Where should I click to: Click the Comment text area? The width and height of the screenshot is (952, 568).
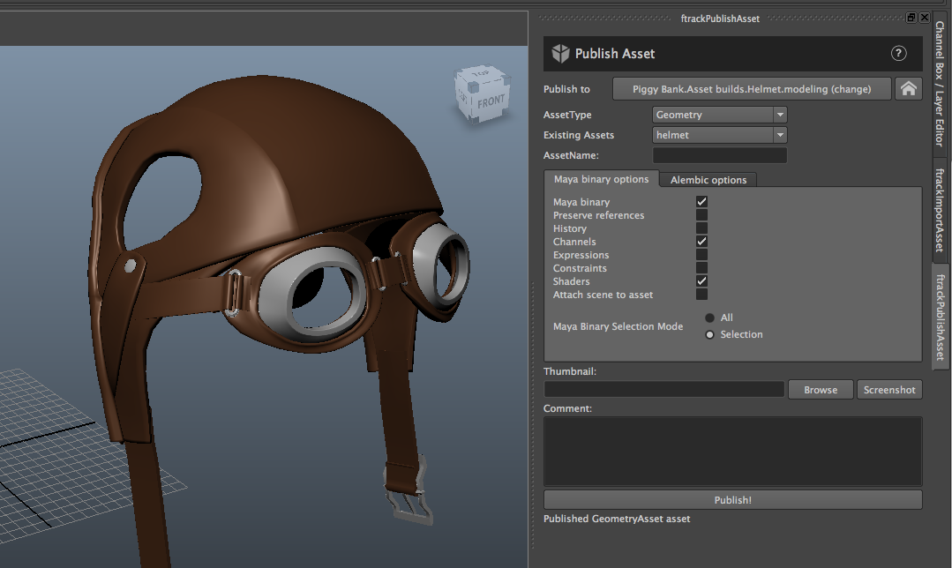(x=733, y=451)
